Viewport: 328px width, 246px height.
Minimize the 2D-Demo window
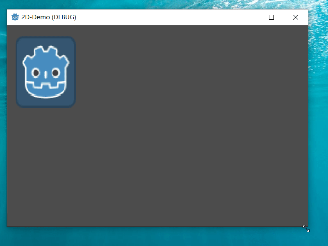(248, 17)
